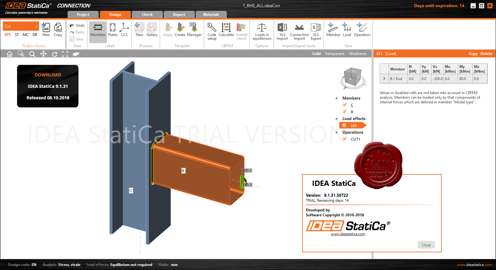Image resolution: width=496 pixels, height=270 pixels.
Task: Collapse the Load effects tree group
Action: [x=336, y=119]
